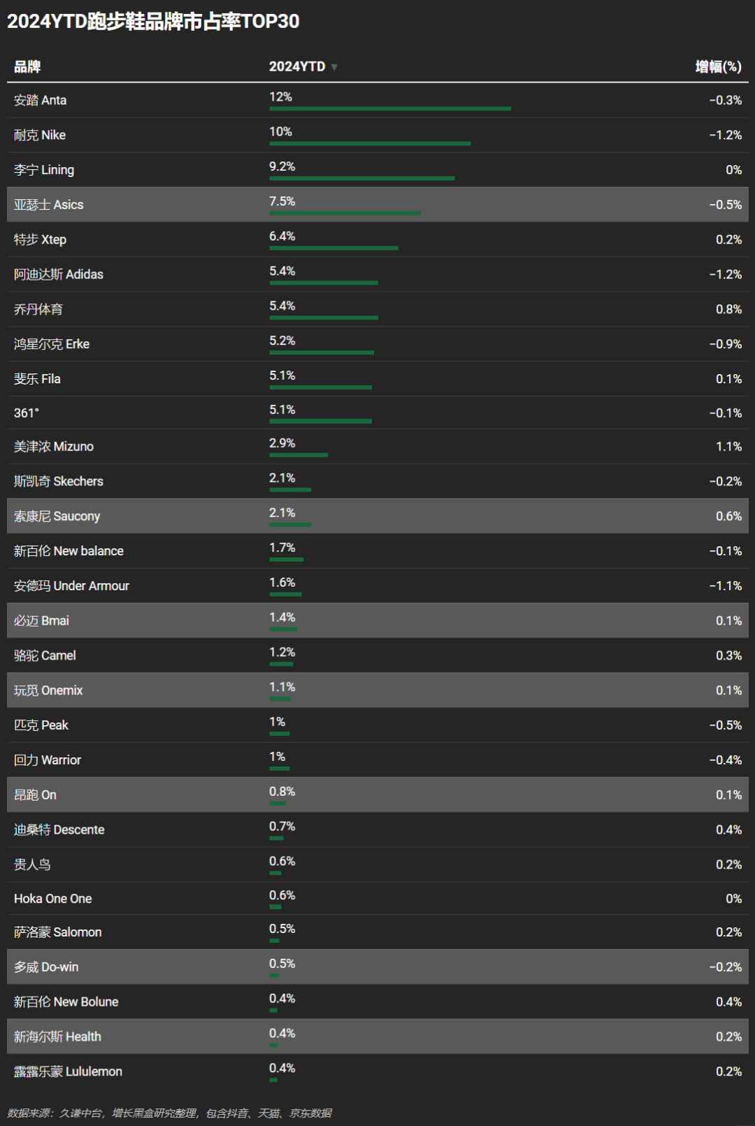
Task: Select the 多威 Do-win highlighted row
Action: (x=377, y=967)
